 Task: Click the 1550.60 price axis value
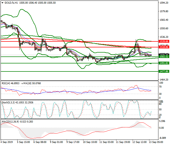click(x=164, y=28)
